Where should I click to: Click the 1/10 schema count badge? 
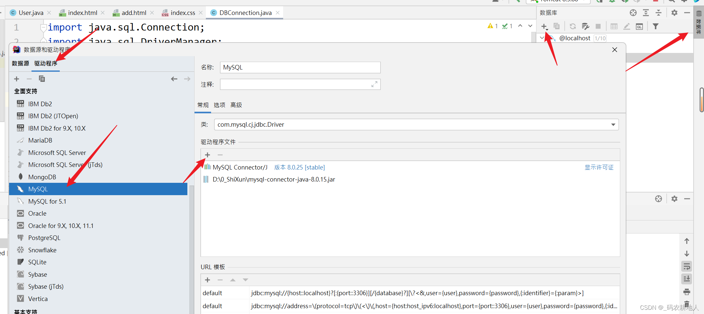(600, 38)
